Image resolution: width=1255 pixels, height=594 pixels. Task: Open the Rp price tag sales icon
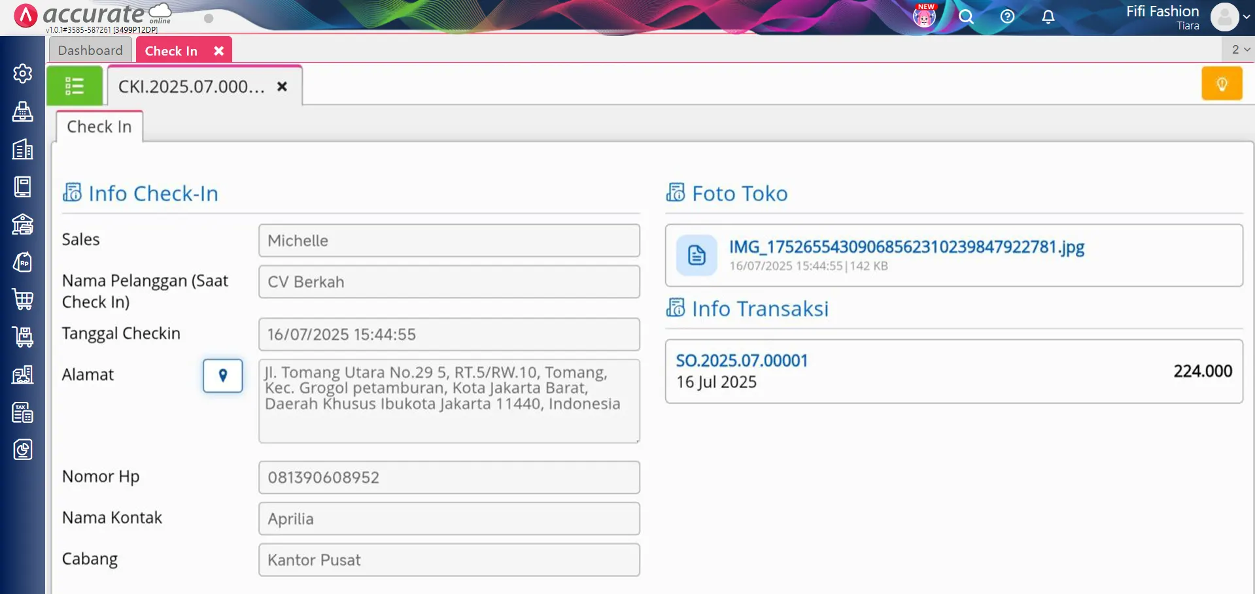tap(22, 262)
